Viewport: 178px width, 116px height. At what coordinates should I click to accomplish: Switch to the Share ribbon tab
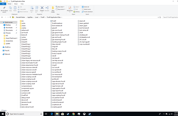click(x=16, y=4)
